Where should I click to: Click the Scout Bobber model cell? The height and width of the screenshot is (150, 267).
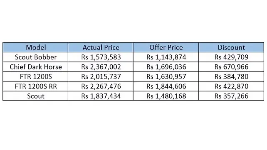[x=35, y=57]
